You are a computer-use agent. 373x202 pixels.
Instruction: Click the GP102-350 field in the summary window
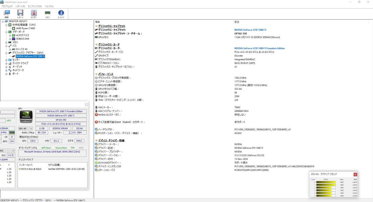tap(61, 120)
